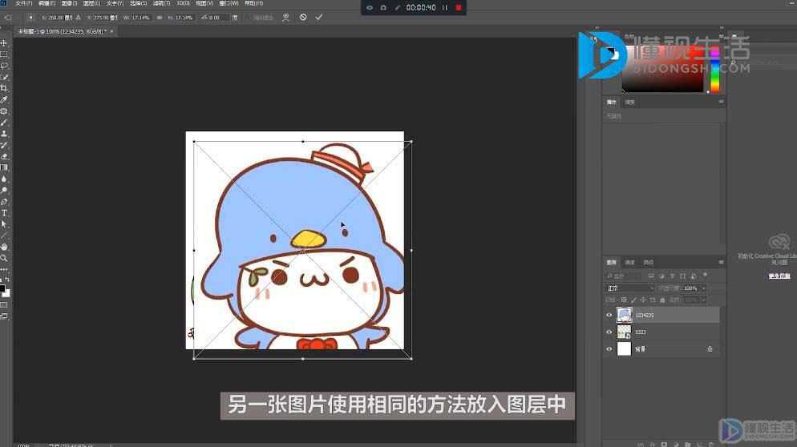The width and height of the screenshot is (797, 447).
Task: Select the Hand tool
Action: coord(4,247)
